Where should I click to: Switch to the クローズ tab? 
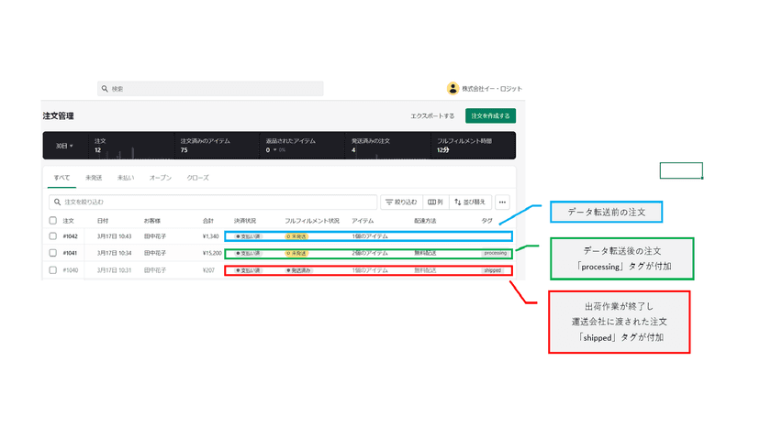point(197,178)
